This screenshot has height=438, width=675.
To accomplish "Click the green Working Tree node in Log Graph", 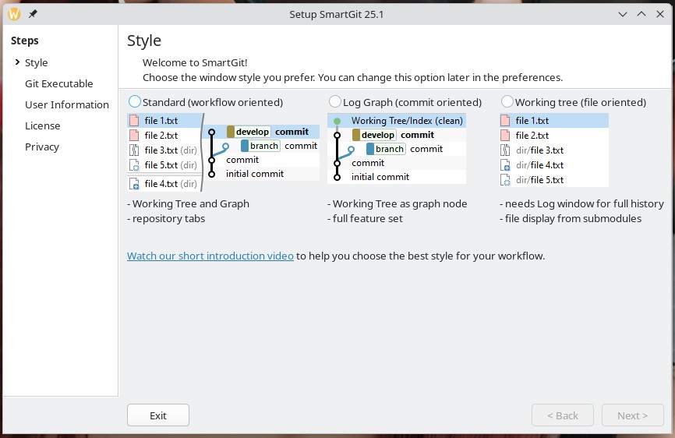I will (x=337, y=121).
